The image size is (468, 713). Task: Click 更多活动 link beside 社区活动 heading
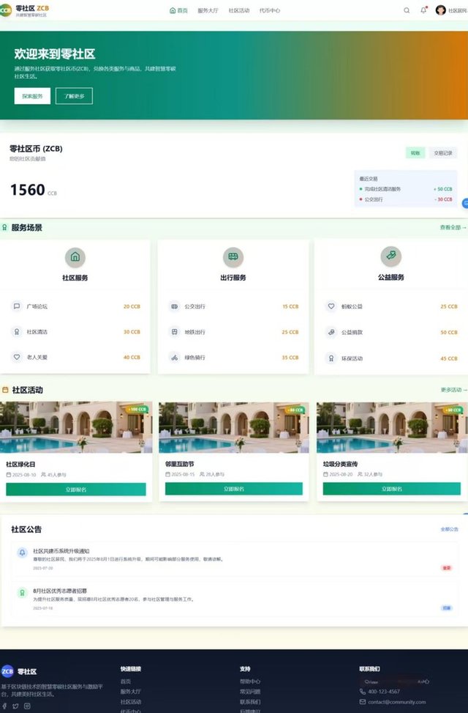click(x=453, y=390)
